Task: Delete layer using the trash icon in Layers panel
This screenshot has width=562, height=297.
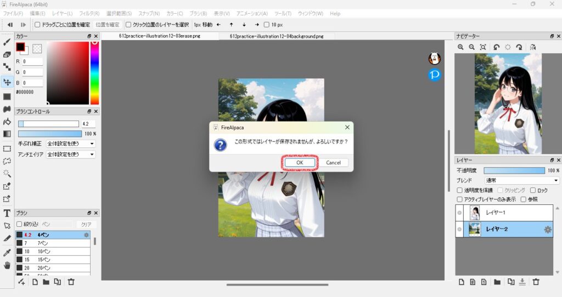Action: click(x=536, y=282)
